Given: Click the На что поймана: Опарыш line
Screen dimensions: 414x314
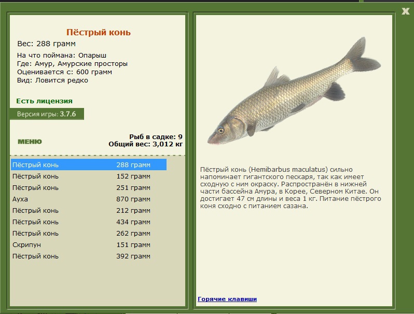Looking at the screenshot, I should pyautogui.click(x=62, y=56).
